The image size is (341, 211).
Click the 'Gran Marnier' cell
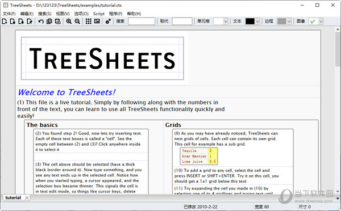(x=194, y=156)
